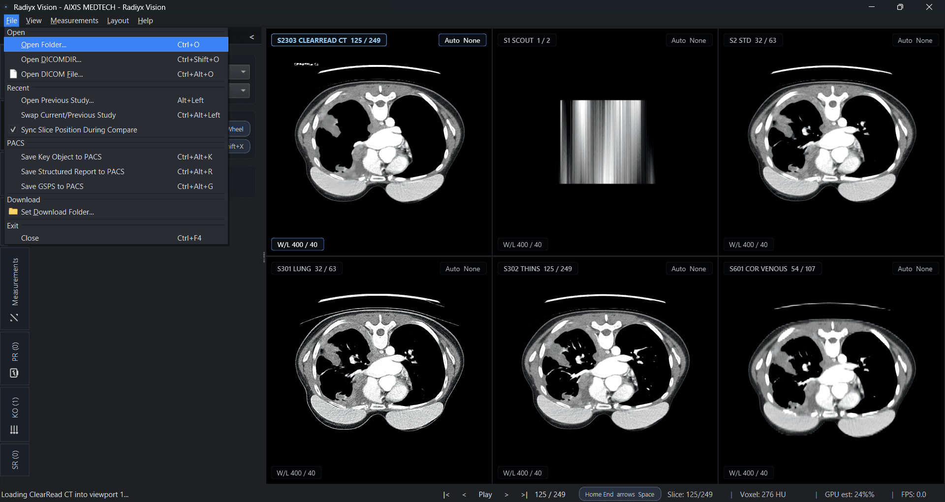Choose Save GSPS to PACS

(x=116, y=187)
